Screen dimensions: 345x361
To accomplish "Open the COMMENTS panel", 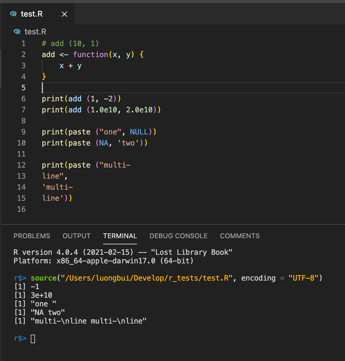I will pos(240,236).
